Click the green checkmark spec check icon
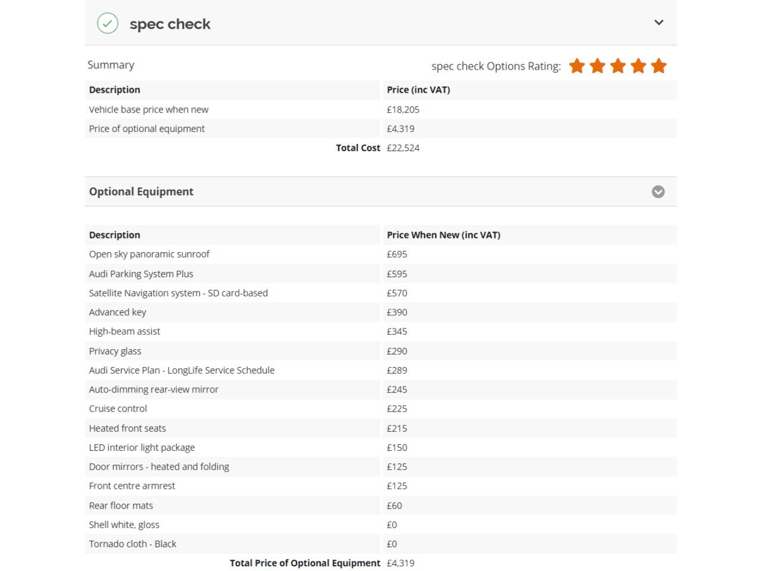The width and height of the screenshot is (762, 571). [107, 23]
